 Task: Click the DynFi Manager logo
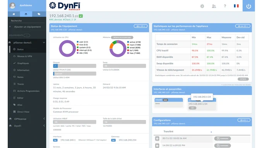click(65, 6)
